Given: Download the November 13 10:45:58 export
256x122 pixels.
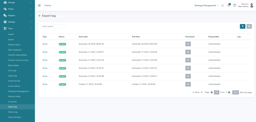Looking at the screenshot, I should click(188, 76).
